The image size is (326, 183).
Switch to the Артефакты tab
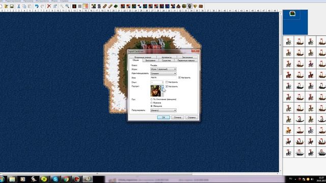[x=167, y=57]
